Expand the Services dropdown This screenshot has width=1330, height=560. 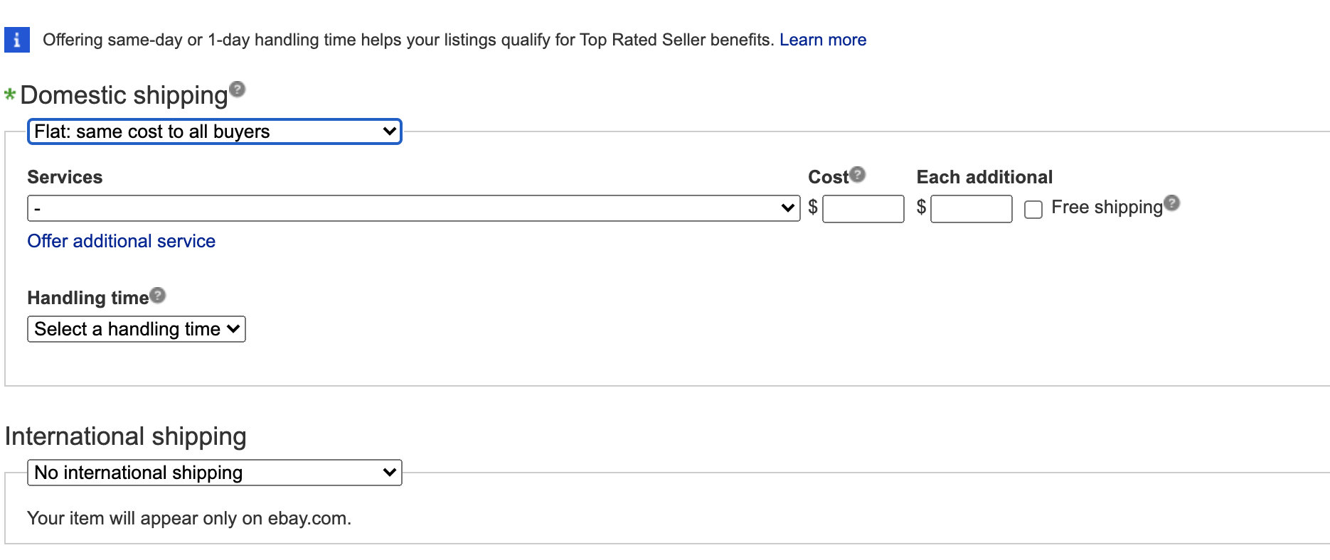[x=413, y=208]
